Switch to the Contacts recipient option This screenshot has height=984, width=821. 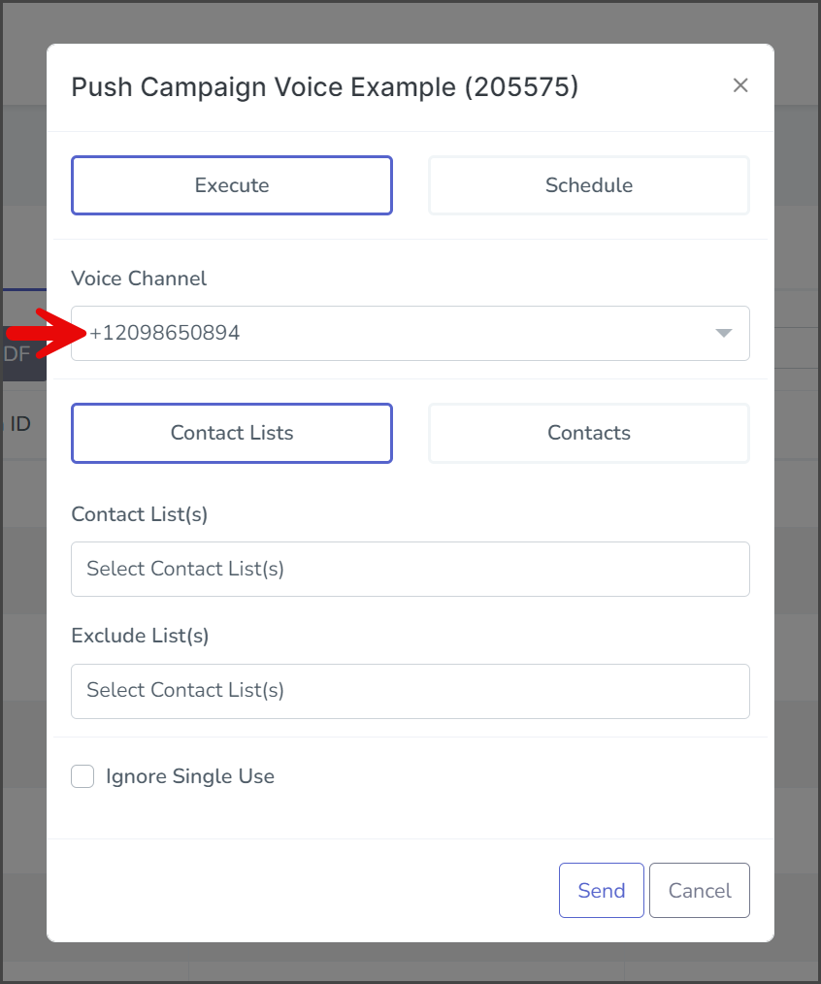[x=588, y=433]
